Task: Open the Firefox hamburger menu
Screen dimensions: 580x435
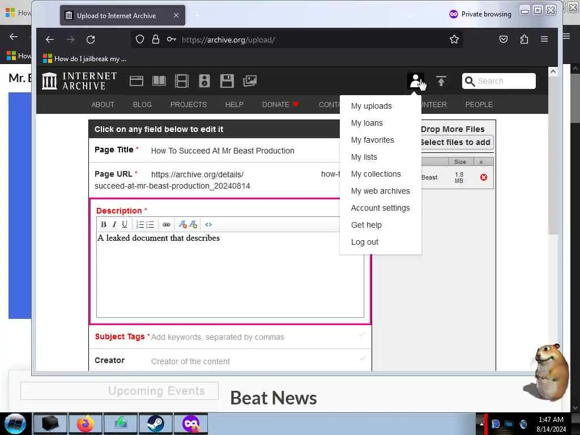Action: pos(544,39)
